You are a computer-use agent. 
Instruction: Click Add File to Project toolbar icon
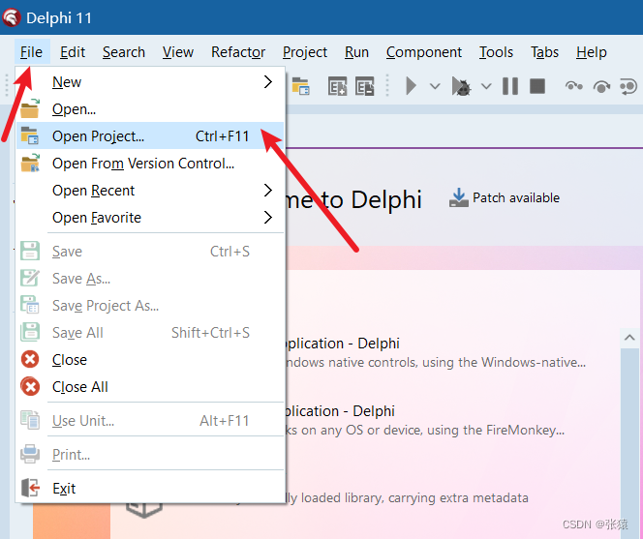point(338,86)
